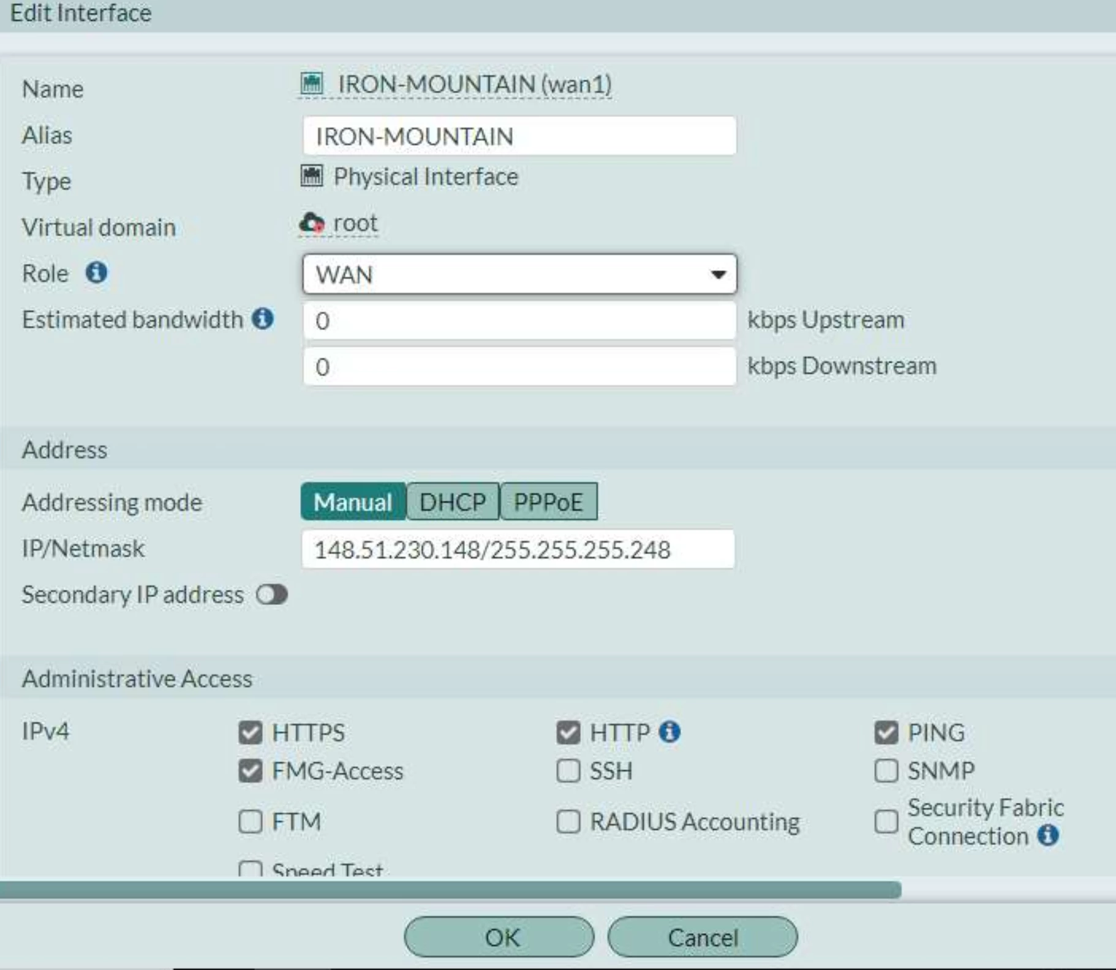Image resolution: width=1116 pixels, height=970 pixels.
Task: Click the IP/Netmask input field
Action: 518,549
